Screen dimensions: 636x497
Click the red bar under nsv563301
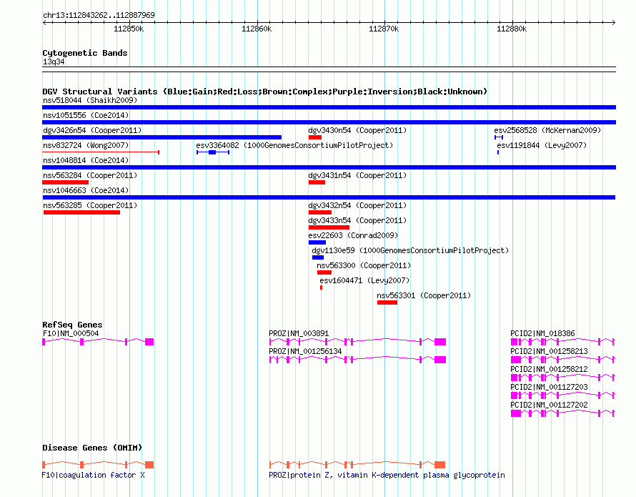pos(387,302)
